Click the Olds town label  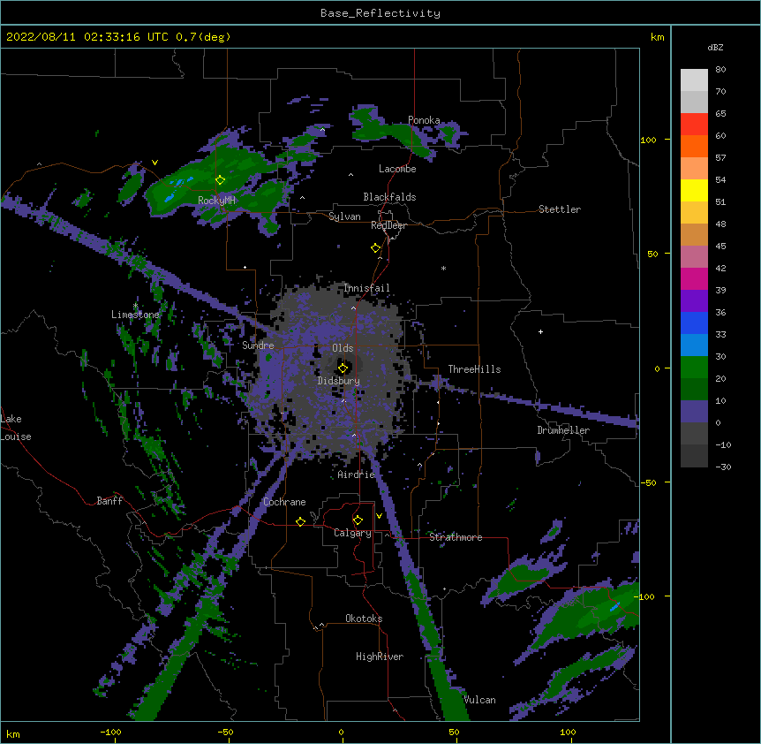click(343, 348)
